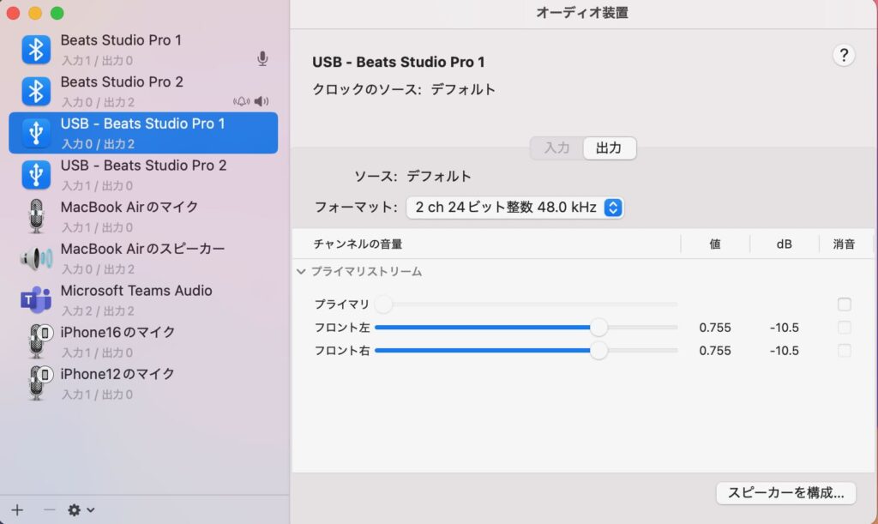Click the plus icon to add device
Viewport: 878px width, 524px height.
pyautogui.click(x=17, y=509)
